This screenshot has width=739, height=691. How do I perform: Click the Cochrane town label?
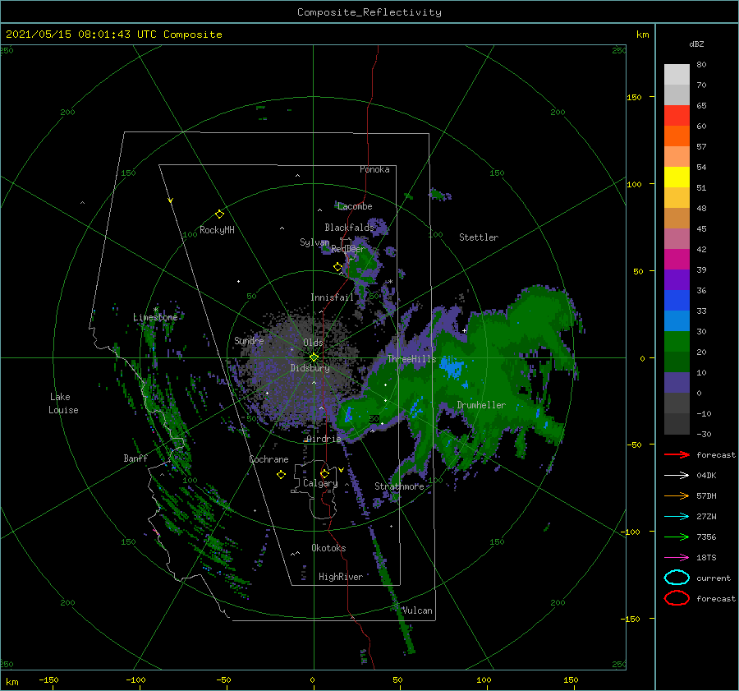click(x=269, y=459)
